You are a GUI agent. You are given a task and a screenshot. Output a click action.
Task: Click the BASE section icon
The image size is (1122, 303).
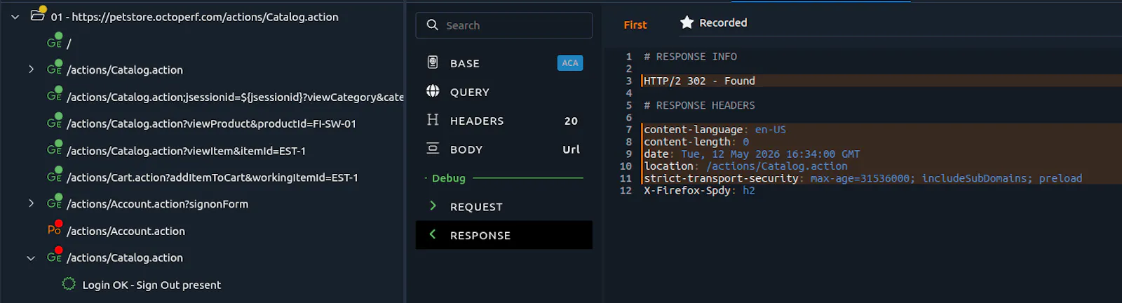pyautogui.click(x=433, y=62)
